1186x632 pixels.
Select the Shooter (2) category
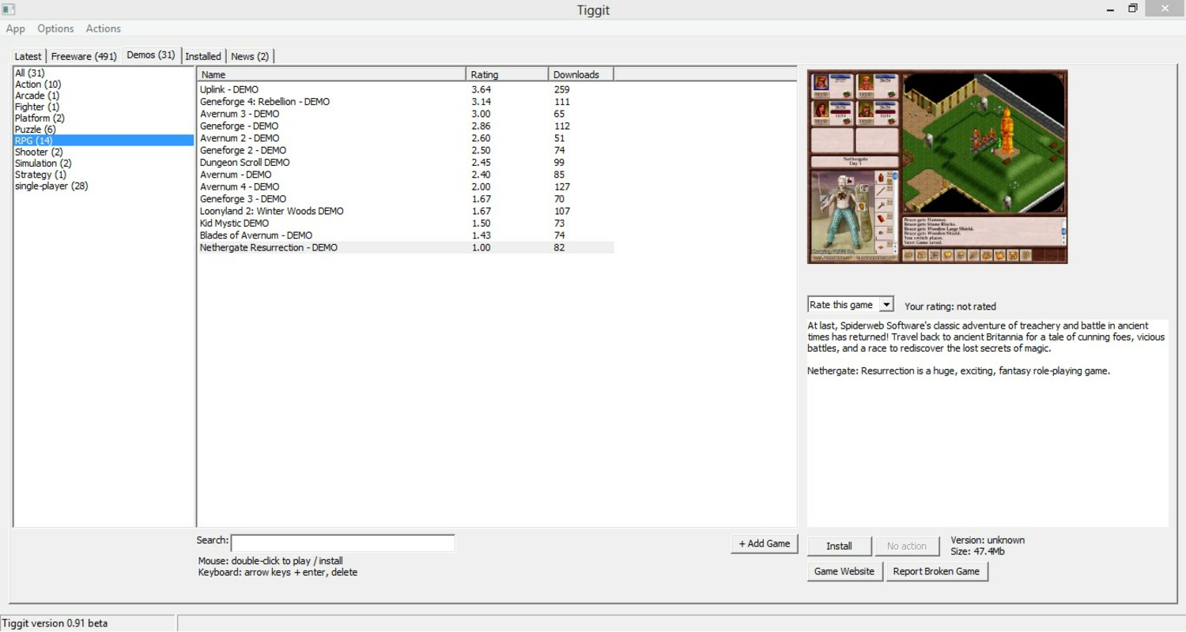tap(104, 152)
